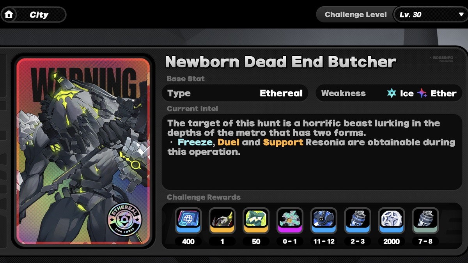The width and height of the screenshot is (468, 263).
Task: Select the canister reward labeled 7-8
Action: [x=425, y=220]
